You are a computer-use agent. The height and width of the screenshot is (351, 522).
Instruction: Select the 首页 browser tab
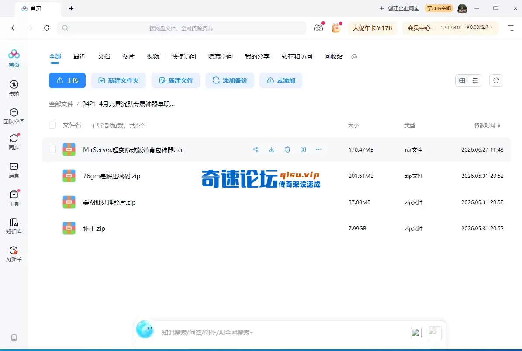click(x=38, y=8)
